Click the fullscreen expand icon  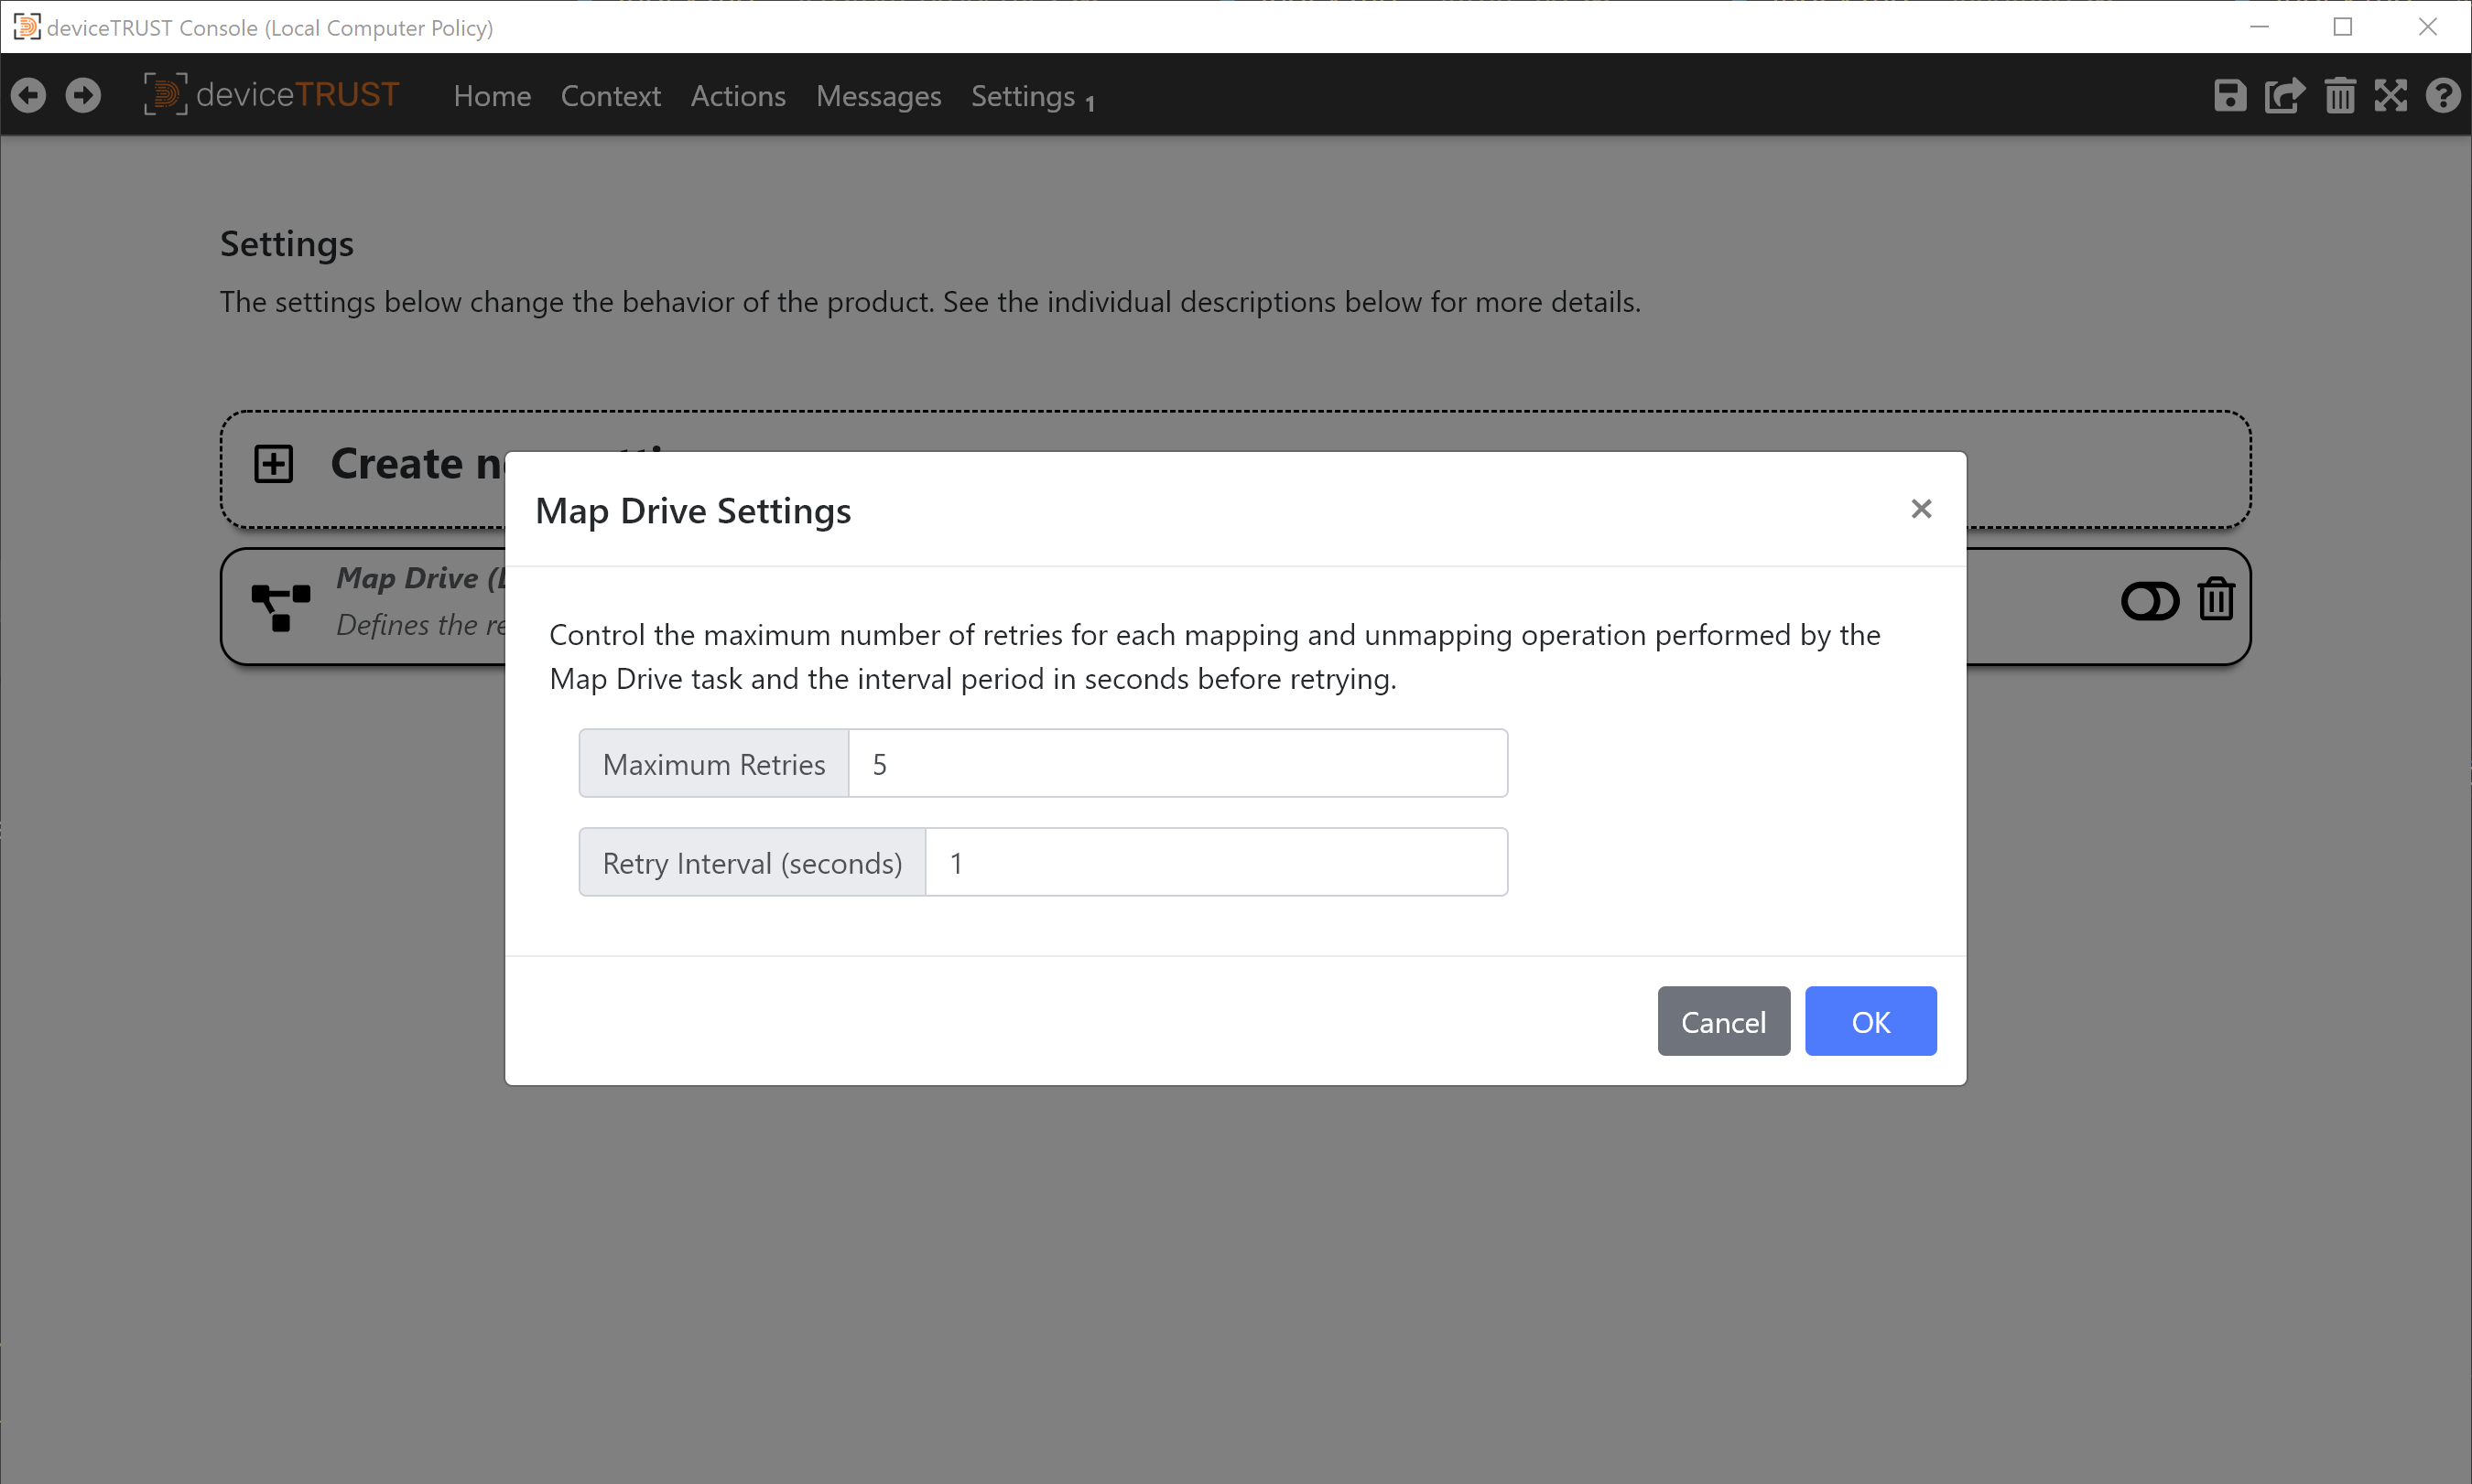(2391, 95)
